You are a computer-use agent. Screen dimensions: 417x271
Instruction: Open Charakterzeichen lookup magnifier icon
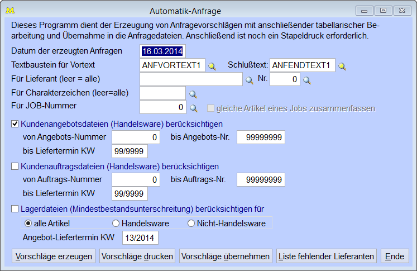pyautogui.click(x=193, y=94)
